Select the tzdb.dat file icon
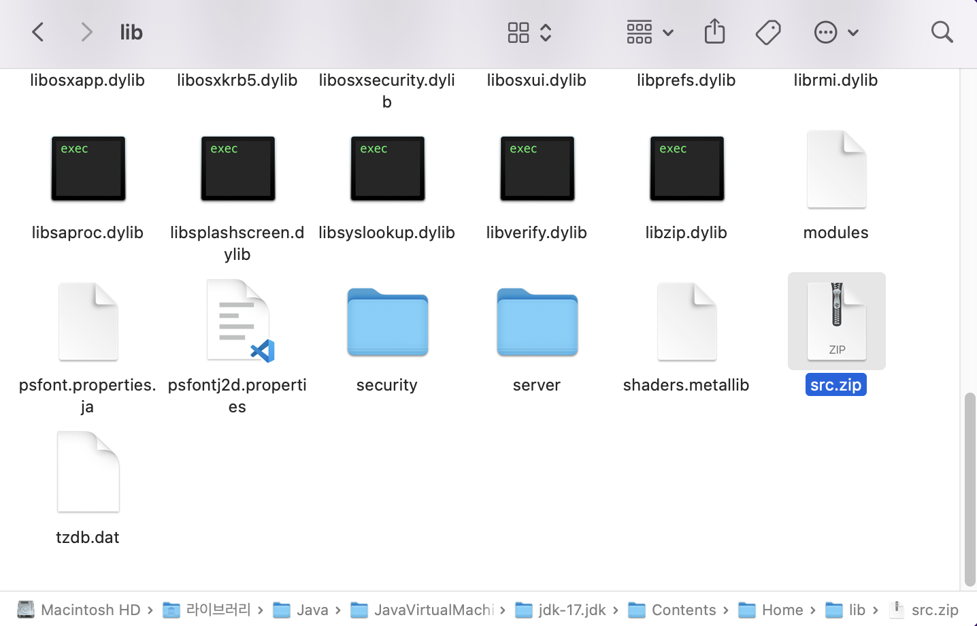Image resolution: width=977 pixels, height=626 pixels. [x=88, y=472]
